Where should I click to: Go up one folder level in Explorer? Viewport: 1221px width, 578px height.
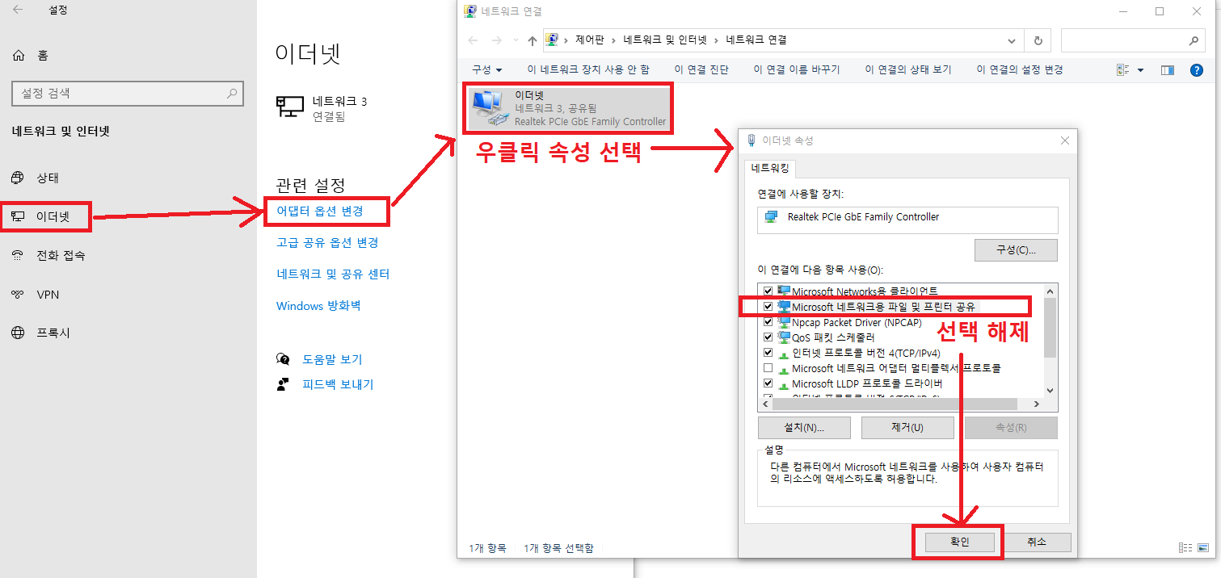[532, 40]
